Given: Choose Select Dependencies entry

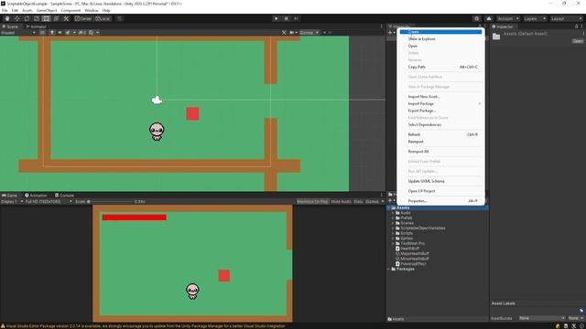Looking at the screenshot, I should coord(440,124).
